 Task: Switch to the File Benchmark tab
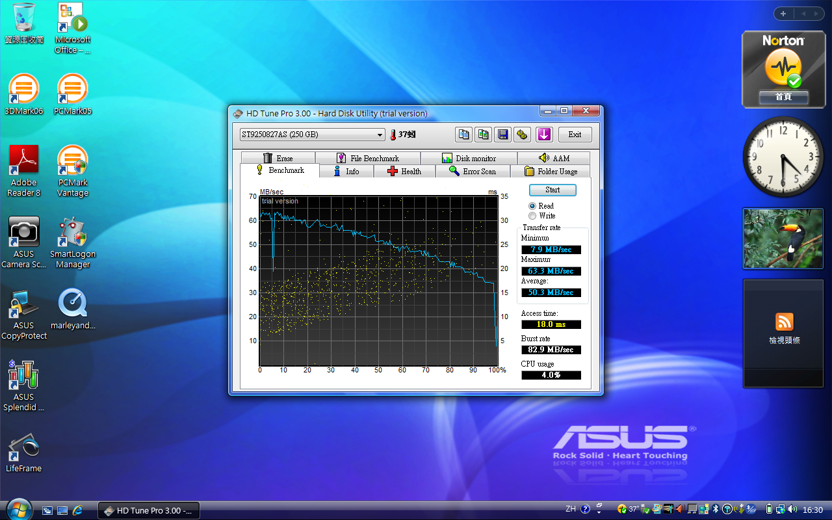coord(368,159)
